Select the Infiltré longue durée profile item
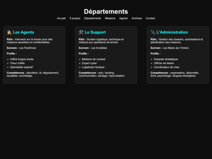This screenshot has height=159, width=212. coord(22,59)
